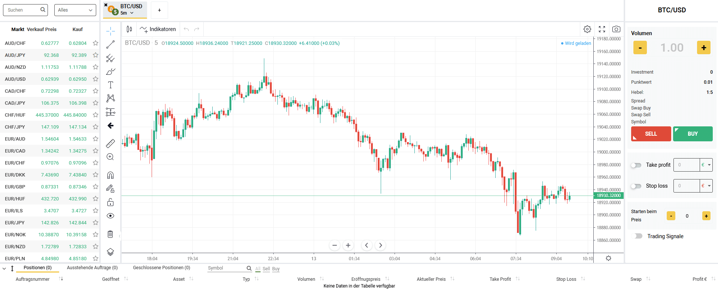The height and width of the screenshot is (292, 718).
Task: Click the green BUY button
Action: (693, 134)
